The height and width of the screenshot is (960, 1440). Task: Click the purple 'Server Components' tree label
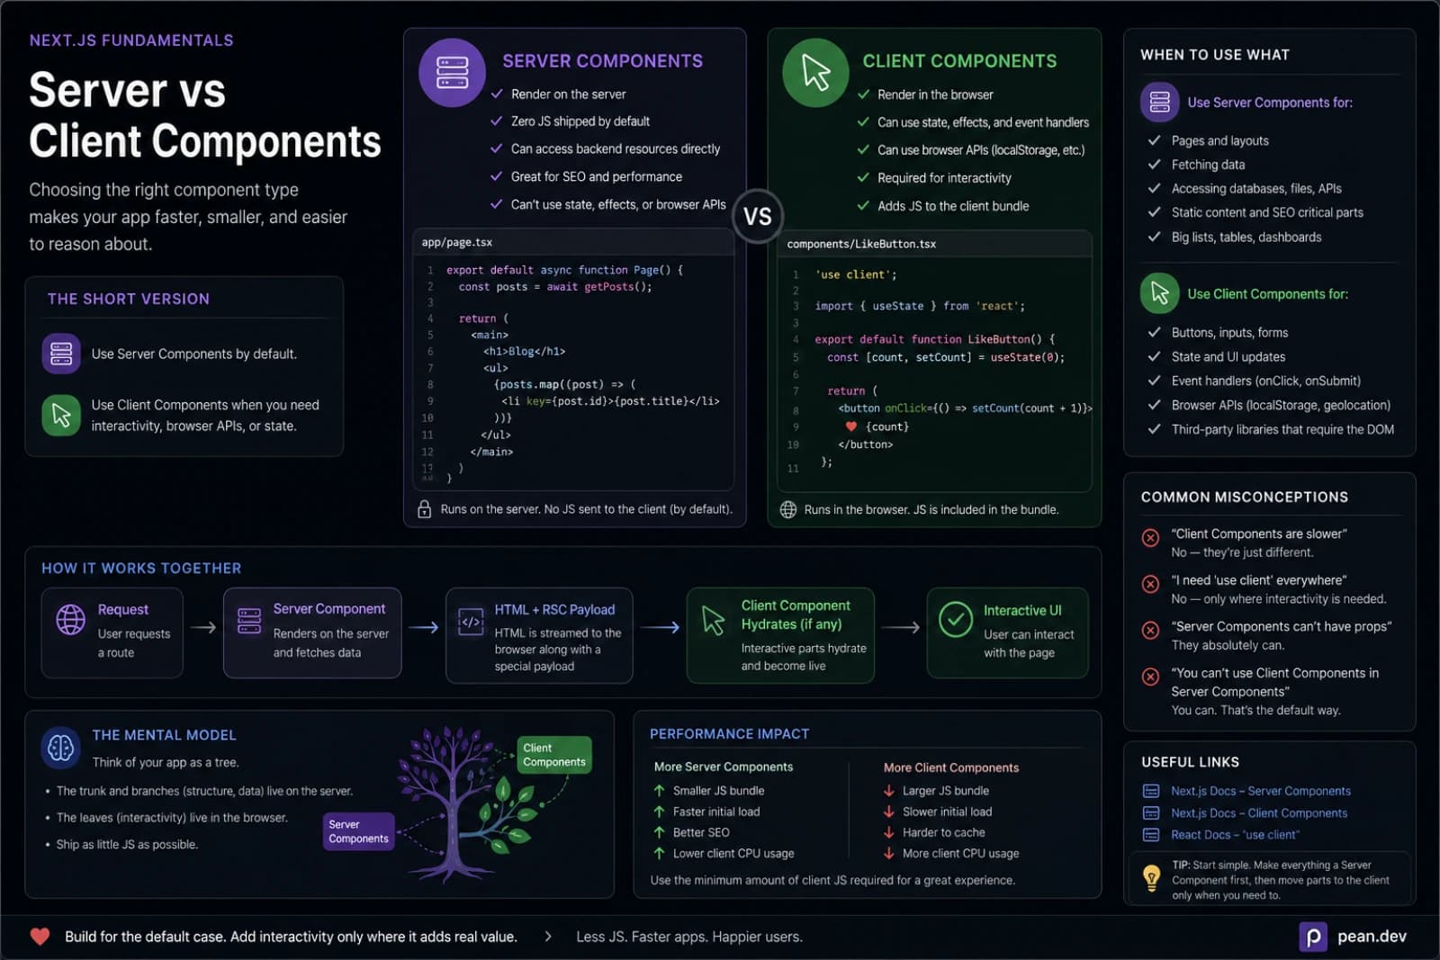click(x=358, y=831)
